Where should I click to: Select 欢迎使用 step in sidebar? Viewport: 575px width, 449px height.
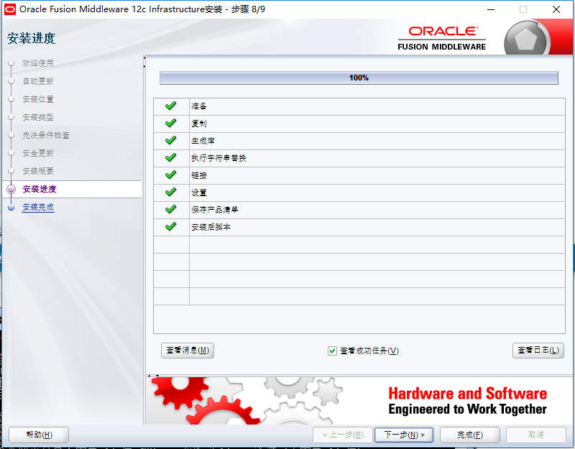[x=38, y=63]
